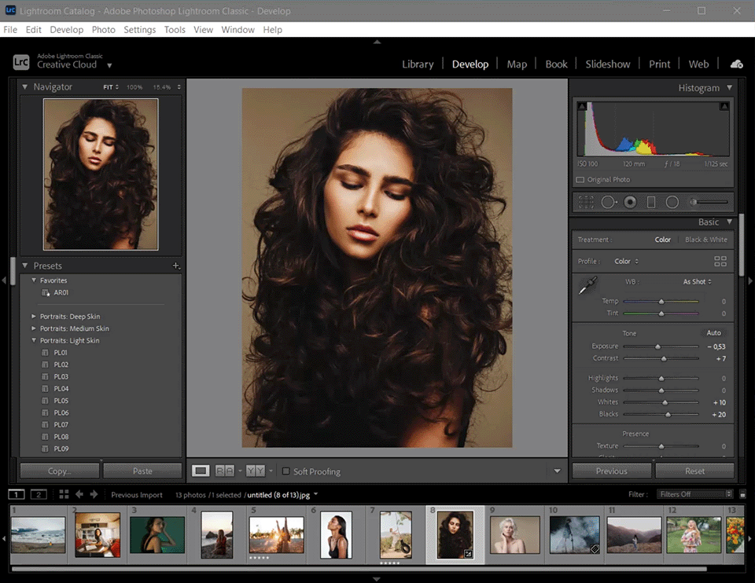The image size is (755, 583).
Task: Collapse the Basic panel
Action: click(x=730, y=222)
